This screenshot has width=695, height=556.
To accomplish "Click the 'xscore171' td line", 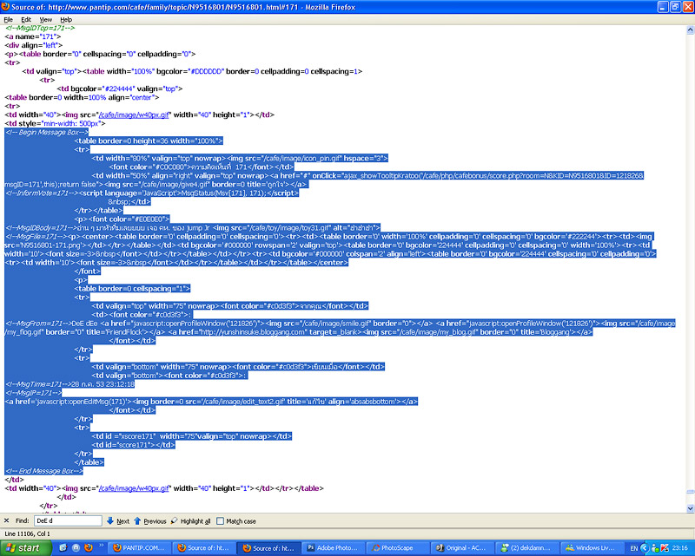I will [191, 436].
